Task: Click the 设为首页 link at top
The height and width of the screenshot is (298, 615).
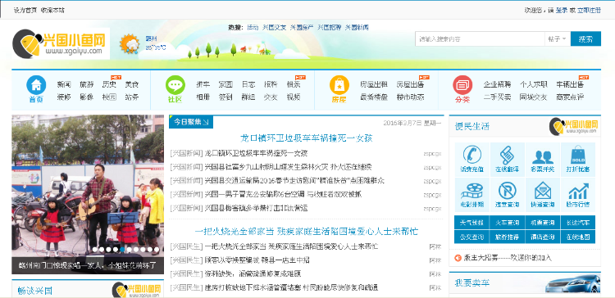Action: (x=25, y=10)
